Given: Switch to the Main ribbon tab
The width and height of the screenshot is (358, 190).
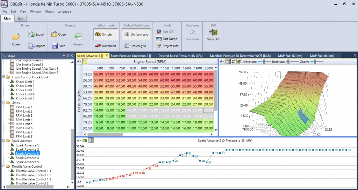Looking at the screenshot, I should click(8, 18).
